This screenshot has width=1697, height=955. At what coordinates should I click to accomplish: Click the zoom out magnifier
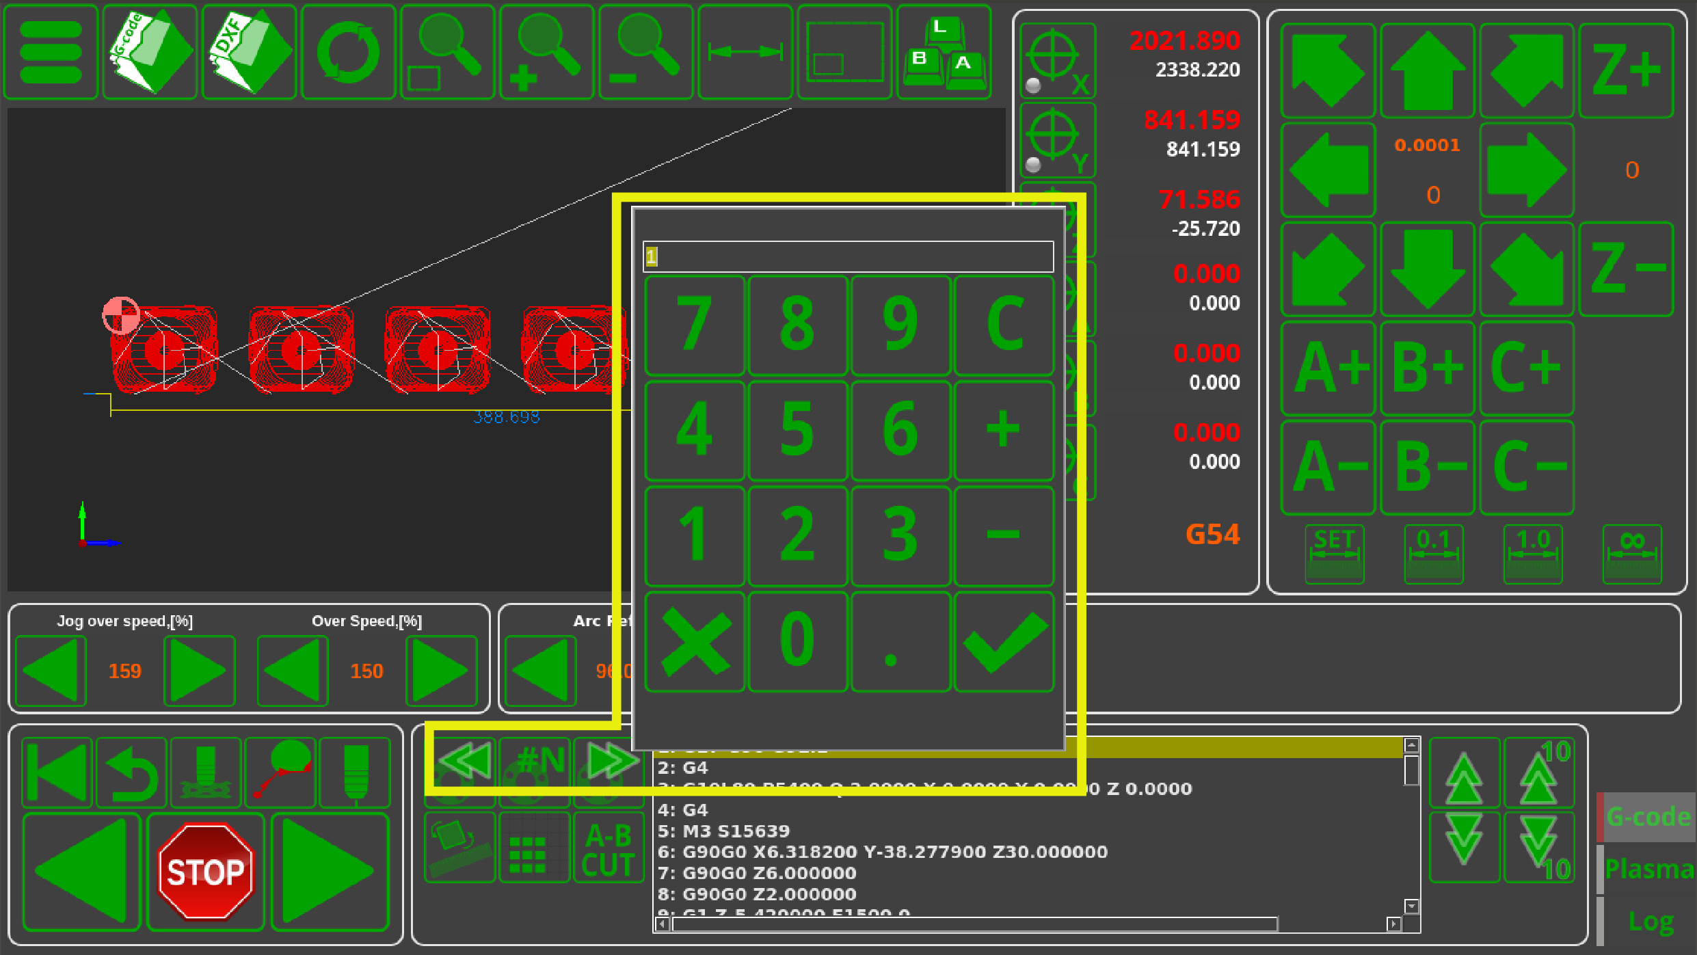(x=645, y=52)
